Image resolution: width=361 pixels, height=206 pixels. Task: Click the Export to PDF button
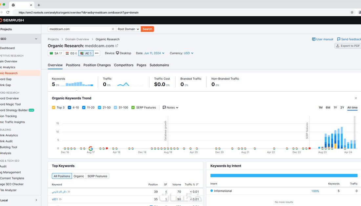(348, 46)
